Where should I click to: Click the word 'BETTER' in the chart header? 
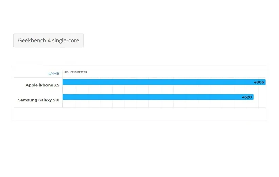(82, 72)
